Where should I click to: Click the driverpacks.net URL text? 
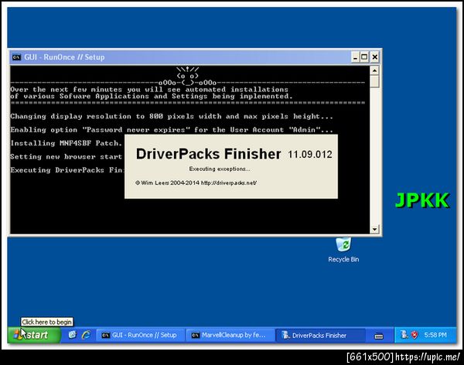(229, 183)
